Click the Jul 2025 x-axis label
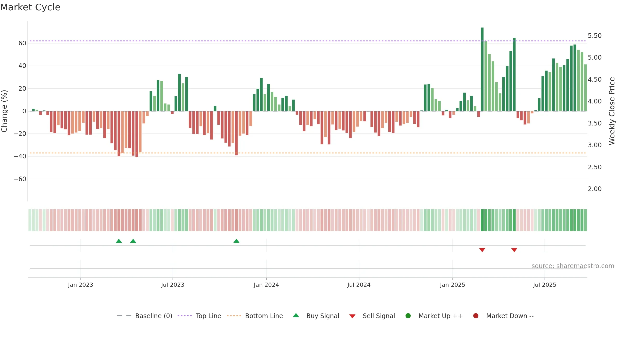This screenshot has width=623, height=350. 545,285
